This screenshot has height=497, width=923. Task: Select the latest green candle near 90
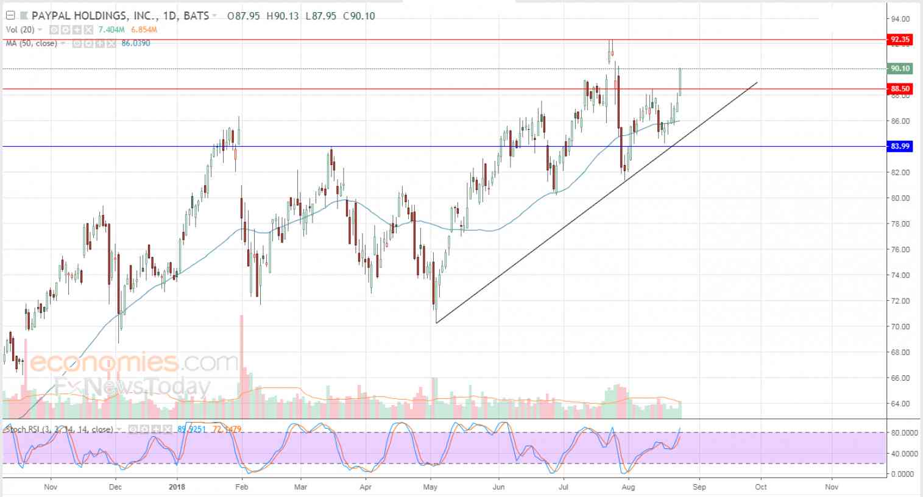[x=679, y=81]
